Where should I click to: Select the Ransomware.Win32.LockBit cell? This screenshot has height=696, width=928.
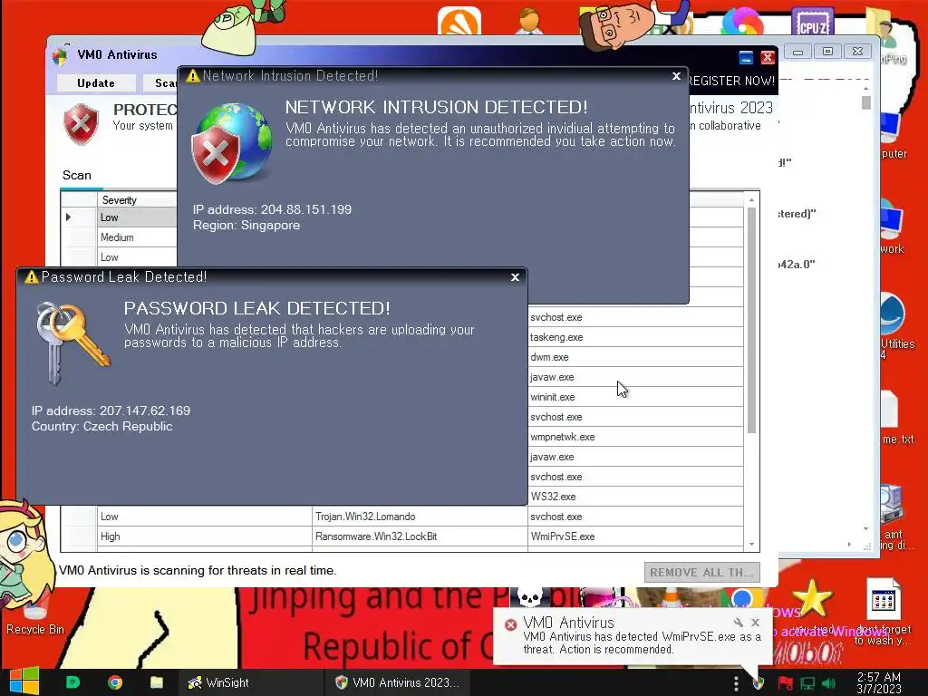[419, 536]
